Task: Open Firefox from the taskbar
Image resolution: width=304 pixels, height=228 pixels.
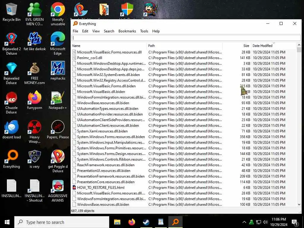Action: point(132,222)
